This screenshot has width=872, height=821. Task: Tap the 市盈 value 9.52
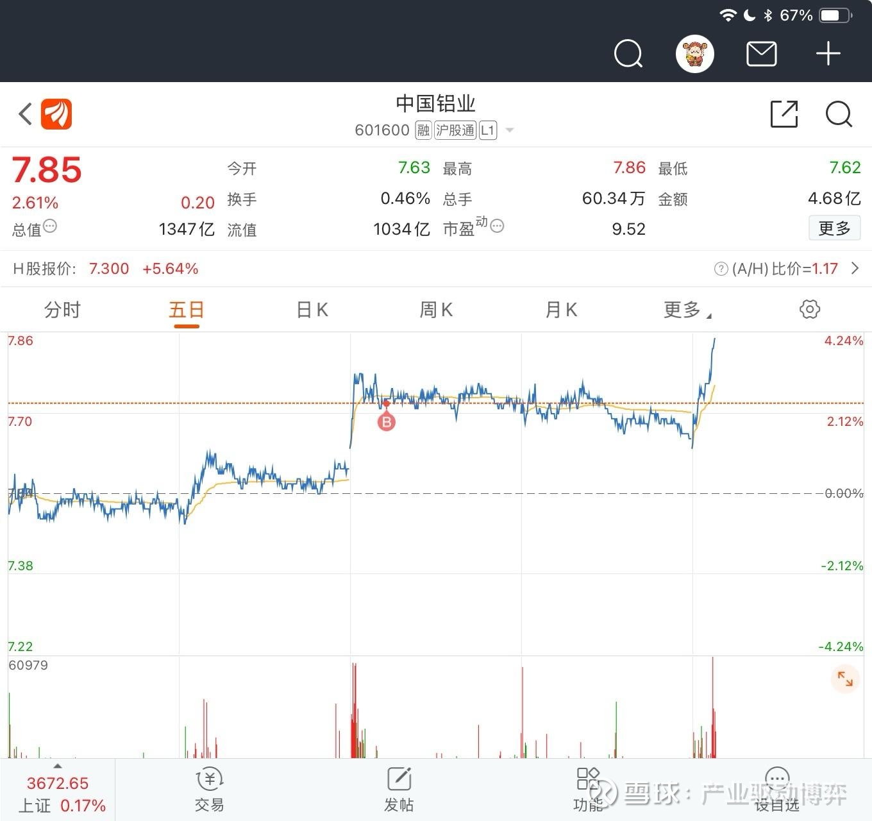628,229
